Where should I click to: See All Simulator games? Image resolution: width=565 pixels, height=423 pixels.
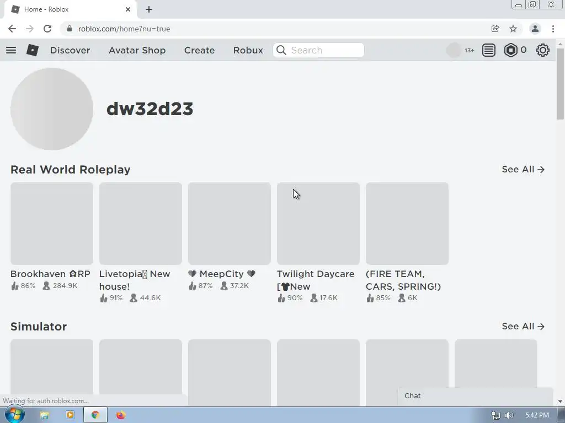pyautogui.click(x=523, y=326)
